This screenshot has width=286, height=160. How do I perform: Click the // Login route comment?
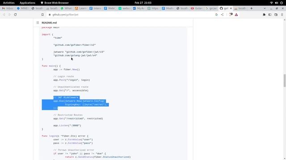[63, 76]
